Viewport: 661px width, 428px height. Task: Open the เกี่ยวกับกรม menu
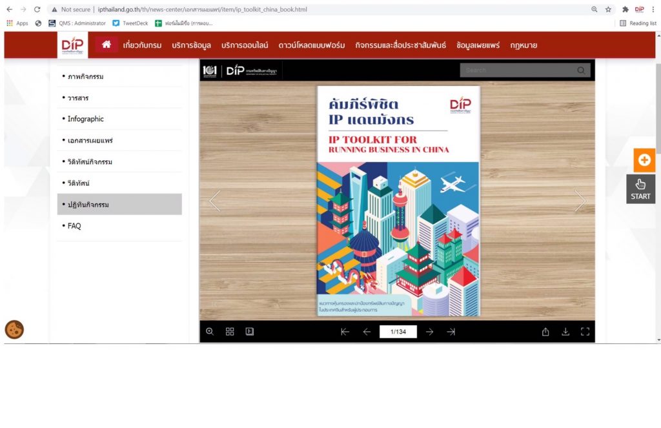[142, 45]
